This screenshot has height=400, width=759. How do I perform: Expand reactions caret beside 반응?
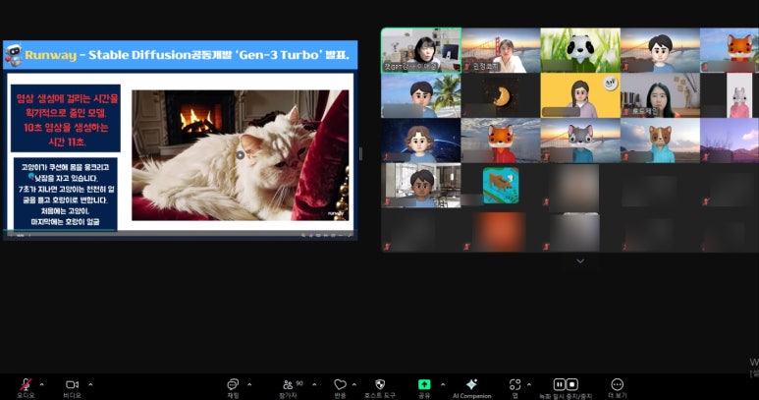click(353, 384)
